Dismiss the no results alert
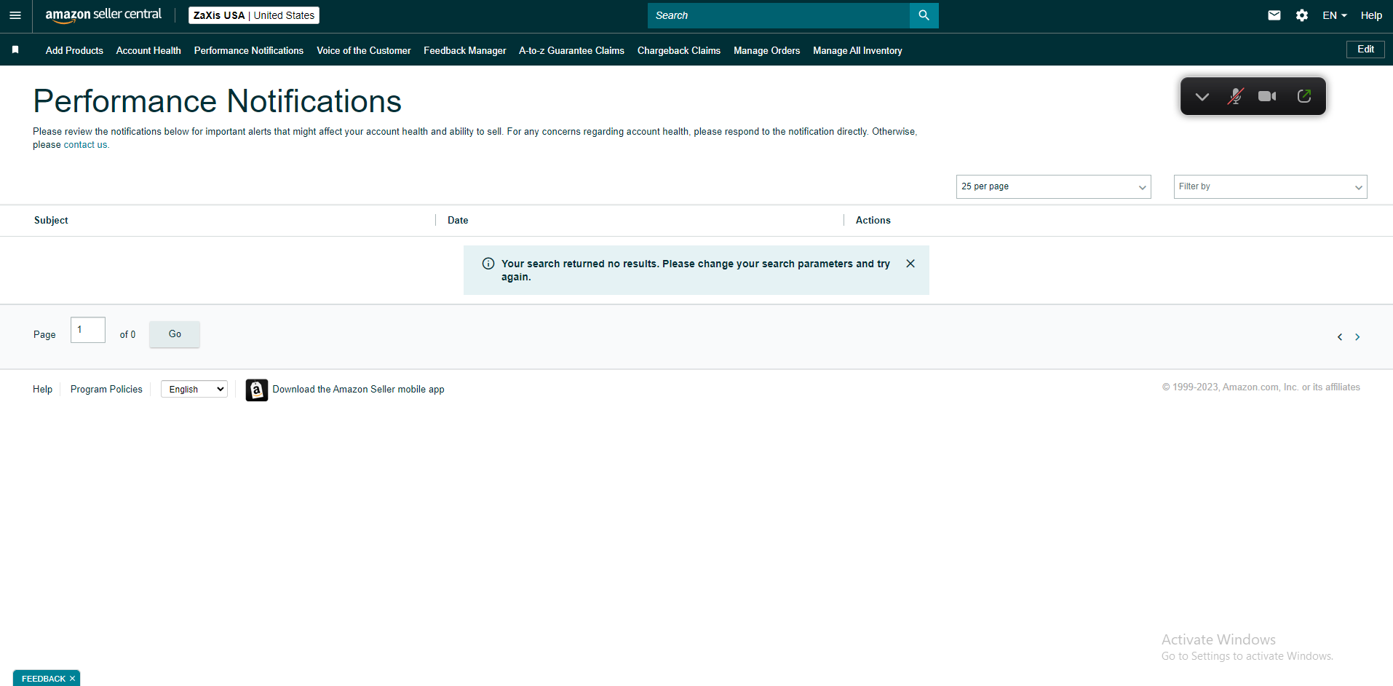This screenshot has width=1393, height=686. pos(910,264)
